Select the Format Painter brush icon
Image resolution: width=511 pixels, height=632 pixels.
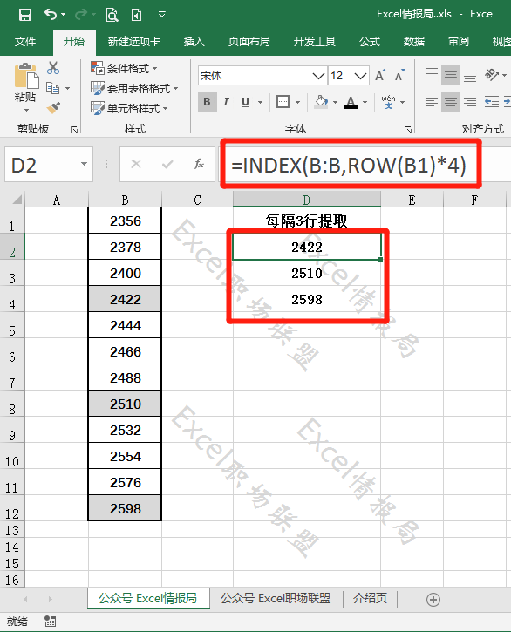pyautogui.click(x=53, y=107)
